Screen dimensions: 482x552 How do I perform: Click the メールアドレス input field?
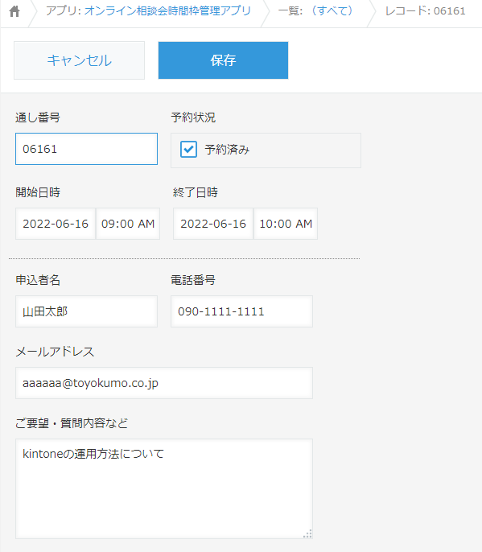(x=164, y=383)
